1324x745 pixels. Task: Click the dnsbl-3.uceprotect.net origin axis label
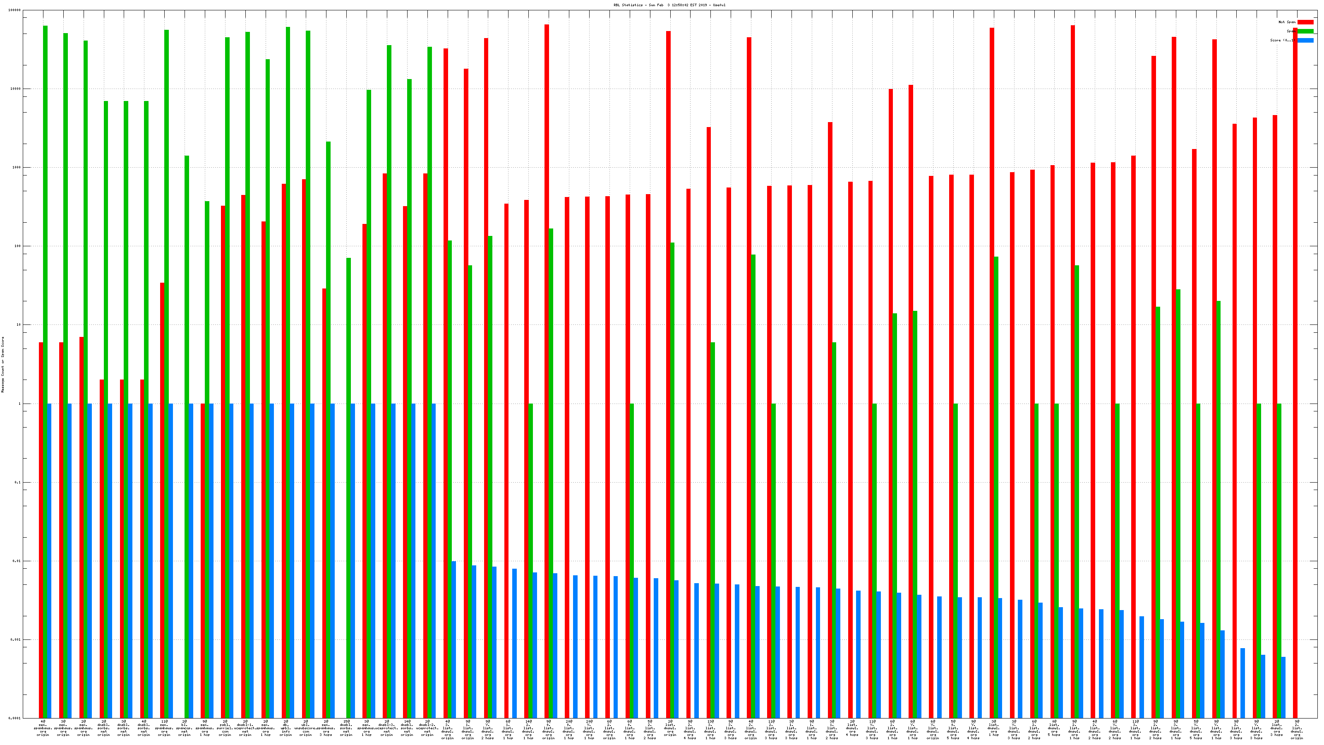tap(386, 728)
